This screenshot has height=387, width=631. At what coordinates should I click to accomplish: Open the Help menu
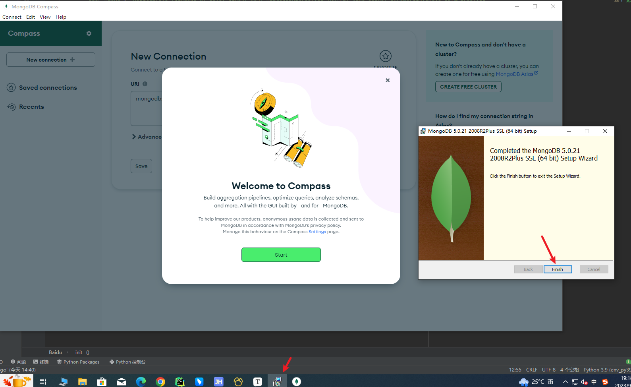tap(61, 17)
